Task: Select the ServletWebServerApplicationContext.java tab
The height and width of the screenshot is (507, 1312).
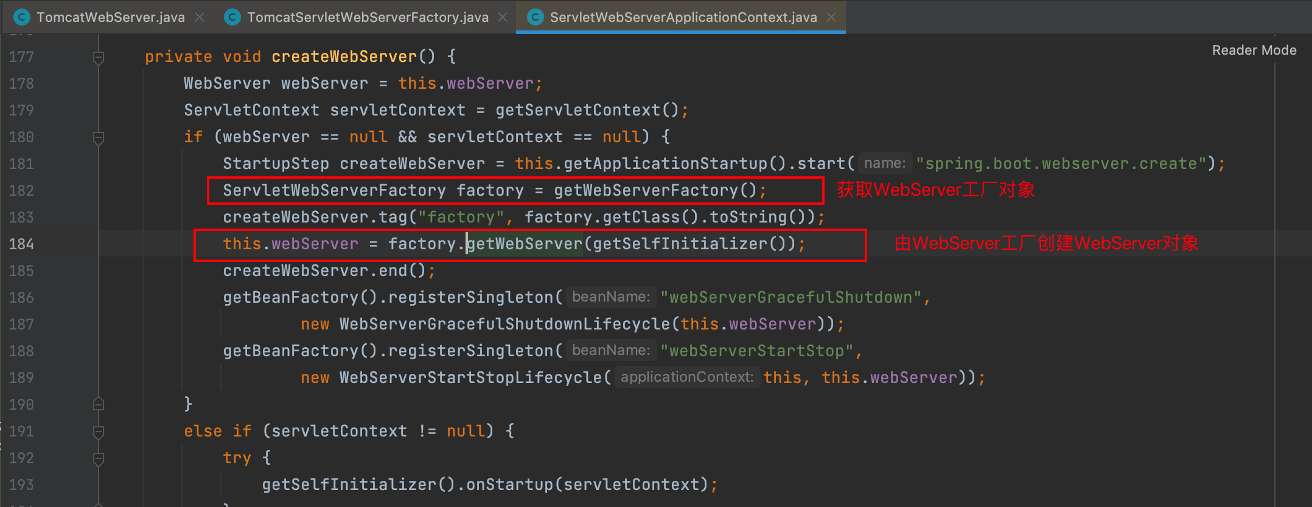Action: (683, 17)
